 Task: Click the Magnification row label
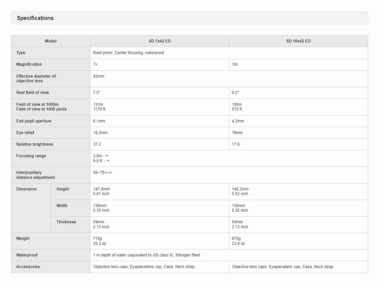tap(29, 64)
